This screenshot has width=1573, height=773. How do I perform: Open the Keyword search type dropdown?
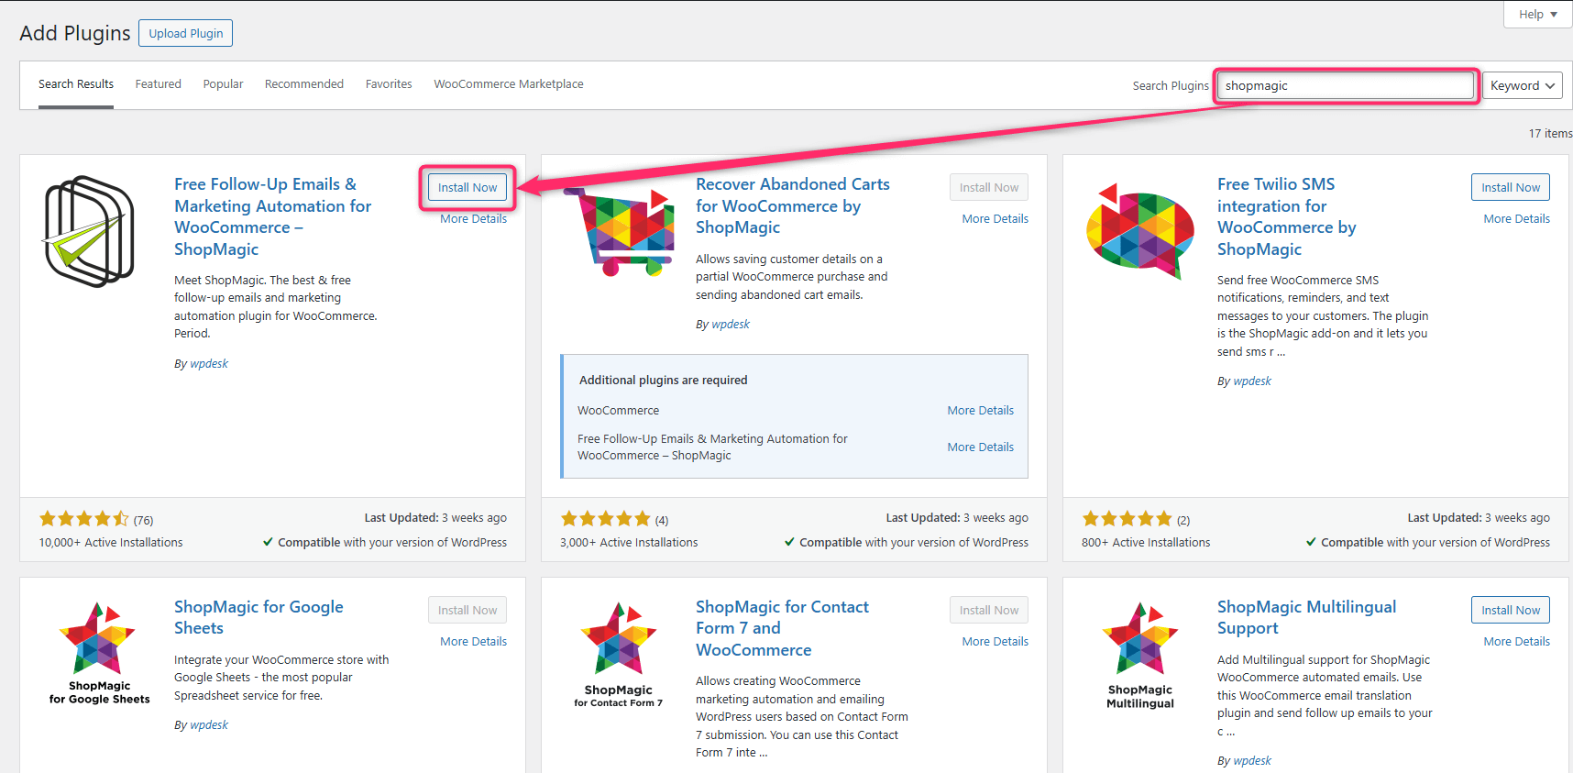(1522, 85)
